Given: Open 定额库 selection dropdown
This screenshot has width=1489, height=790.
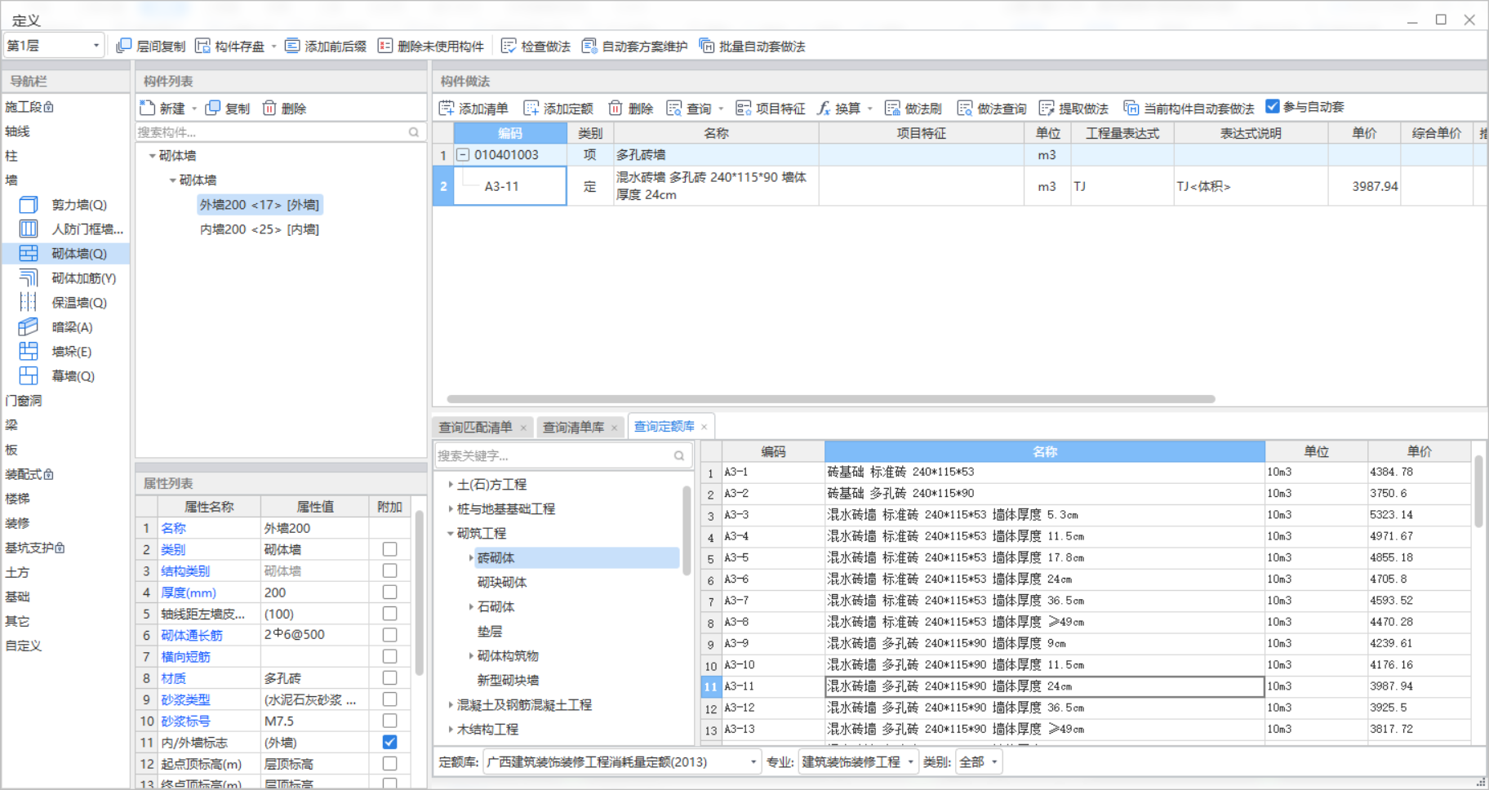Looking at the screenshot, I should tap(622, 761).
